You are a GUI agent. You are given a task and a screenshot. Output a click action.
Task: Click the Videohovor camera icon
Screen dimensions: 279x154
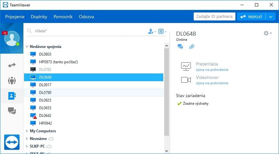point(186,80)
